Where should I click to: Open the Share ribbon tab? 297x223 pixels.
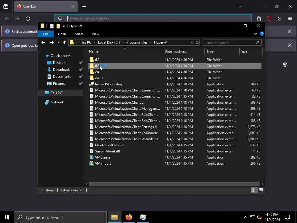(79, 34)
